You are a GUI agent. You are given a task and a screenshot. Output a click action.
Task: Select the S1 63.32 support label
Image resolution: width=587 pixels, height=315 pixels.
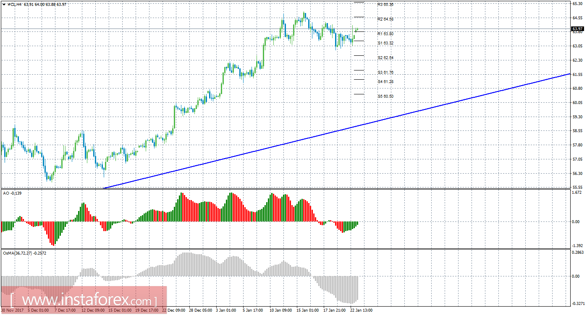point(385,43)
